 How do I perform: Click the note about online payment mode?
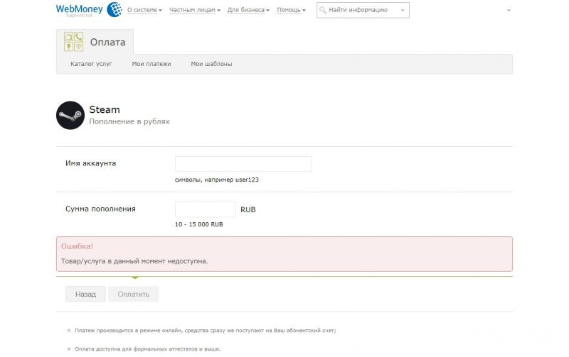tap(206, 331)
